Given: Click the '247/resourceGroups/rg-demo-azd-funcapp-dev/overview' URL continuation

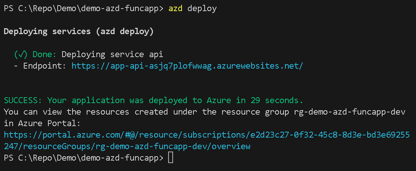Looking at the screenshot, I should (127, 147).
